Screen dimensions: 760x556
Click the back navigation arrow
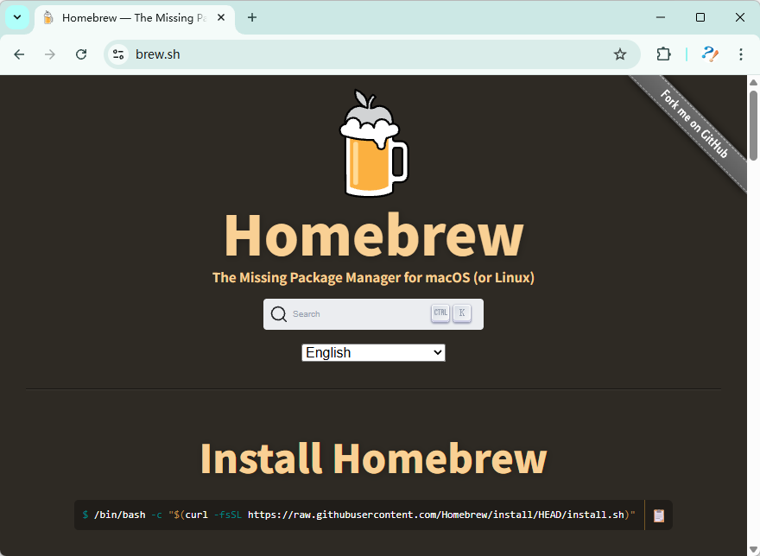pyautogui.click(x=19, y=54)
